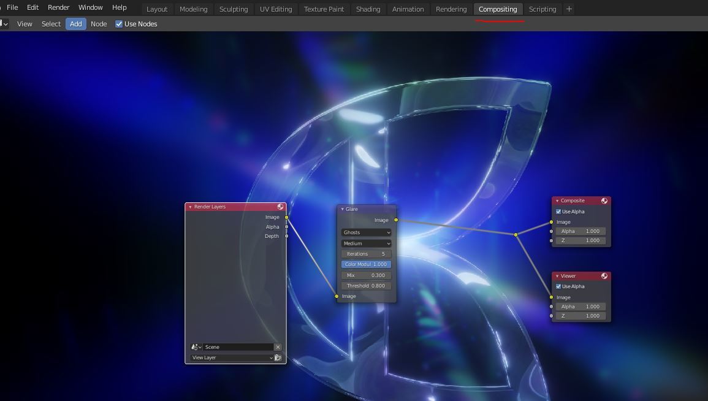Toggle the Use Nodes checkbox
This screenshot has width=708, height=401.
[119, 24]
